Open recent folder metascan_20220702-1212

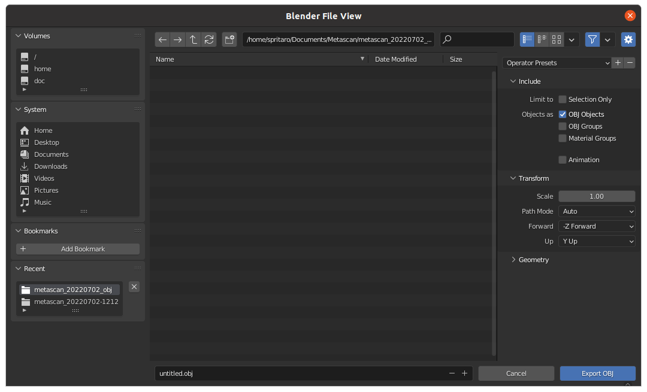pos(69,302)
